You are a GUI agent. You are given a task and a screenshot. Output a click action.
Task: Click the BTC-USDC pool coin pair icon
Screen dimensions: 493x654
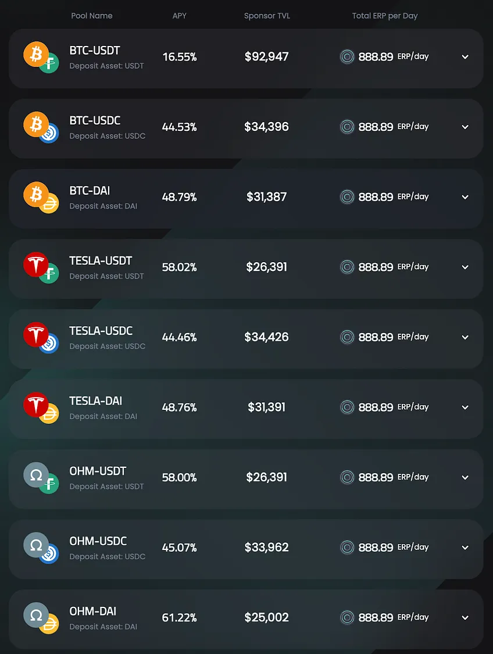click(x=41, y=127)
